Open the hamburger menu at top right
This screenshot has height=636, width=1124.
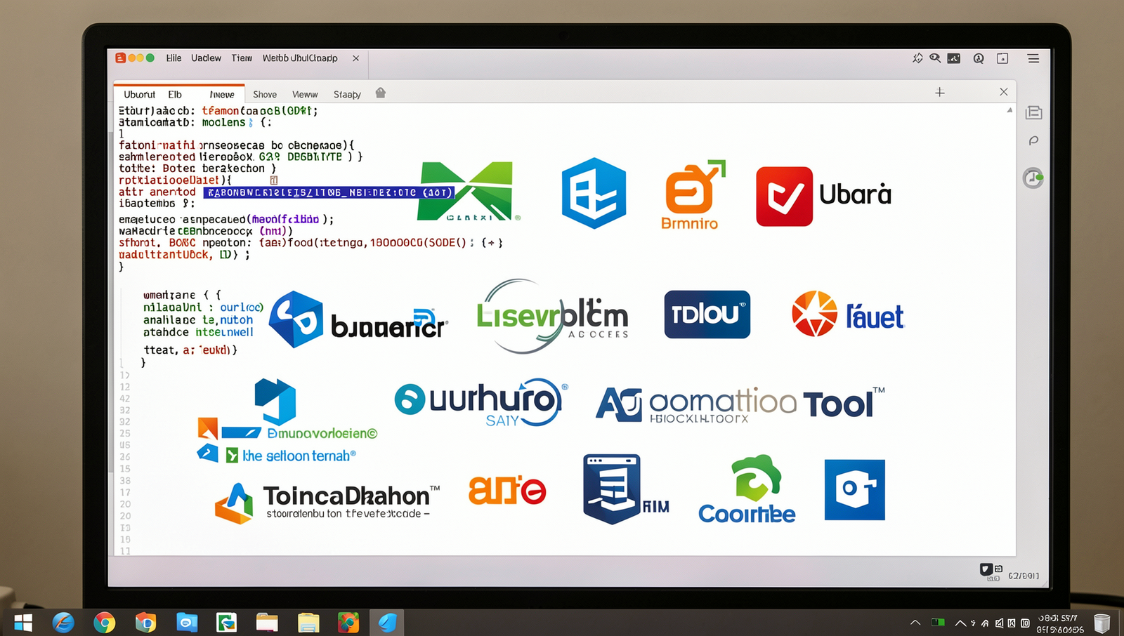pyautogui.click(x=1033, y=58)
